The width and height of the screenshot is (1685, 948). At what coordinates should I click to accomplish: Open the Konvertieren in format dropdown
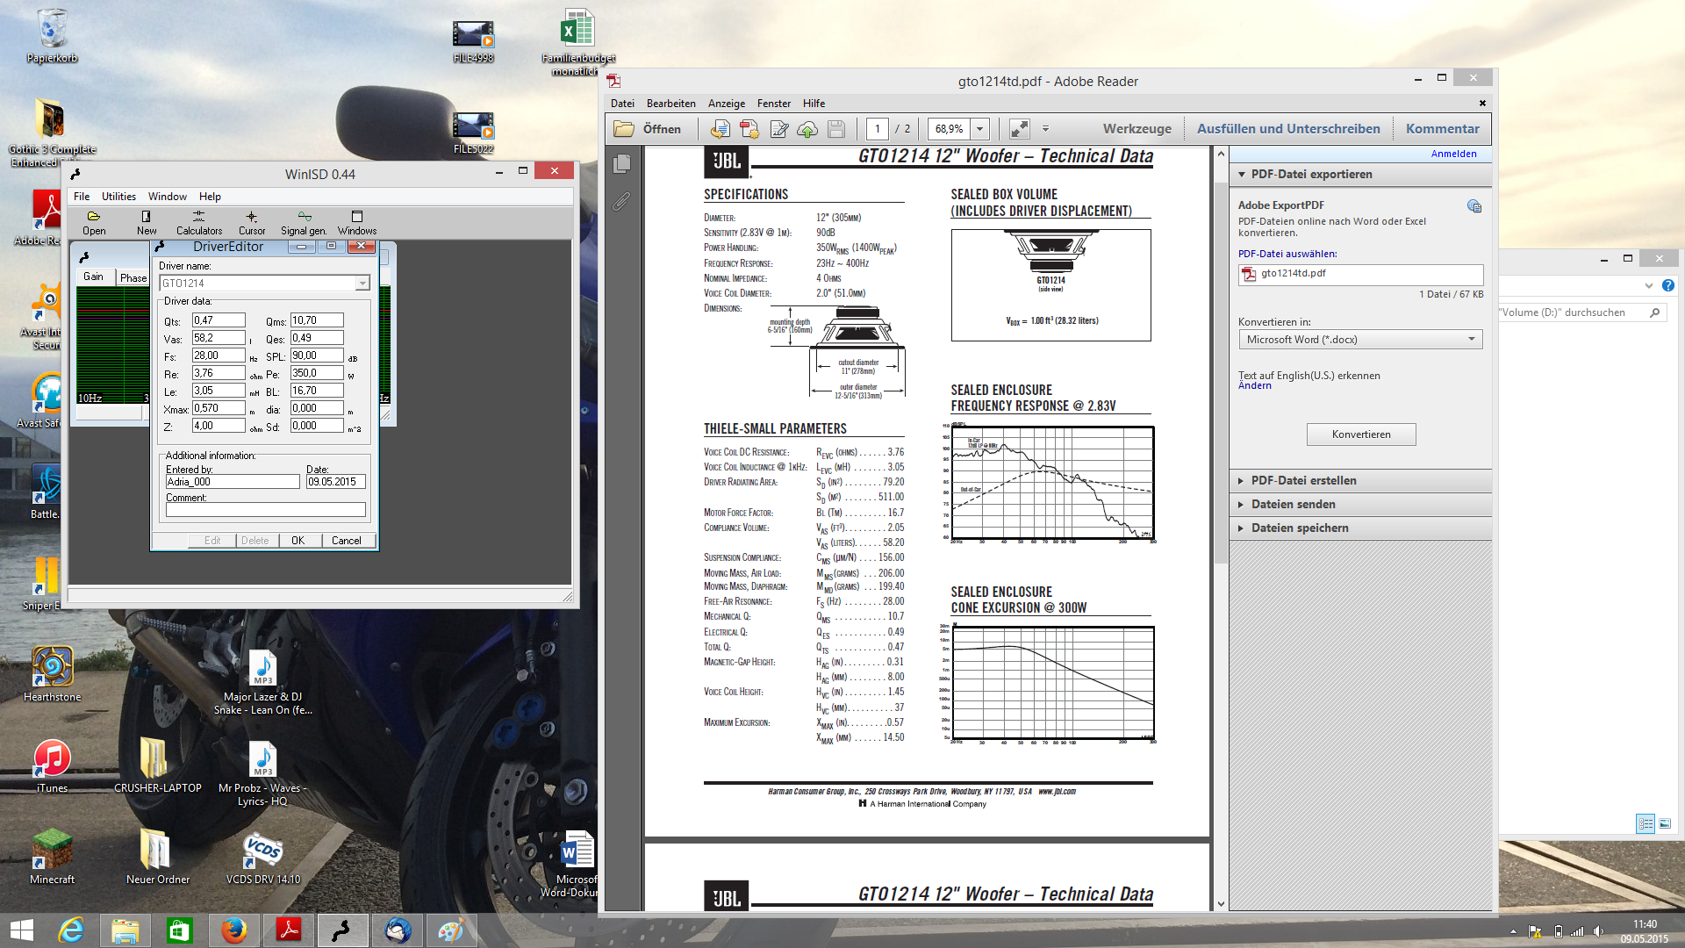click(x=1472, y=340)
